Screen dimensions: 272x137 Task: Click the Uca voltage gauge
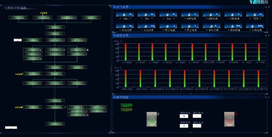[168, 14]
